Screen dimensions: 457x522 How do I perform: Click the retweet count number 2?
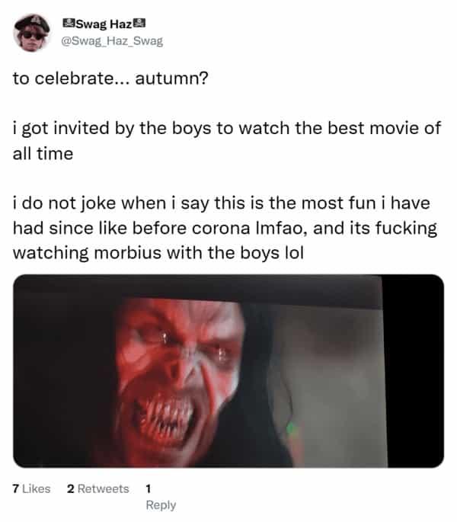pos(71,488)
